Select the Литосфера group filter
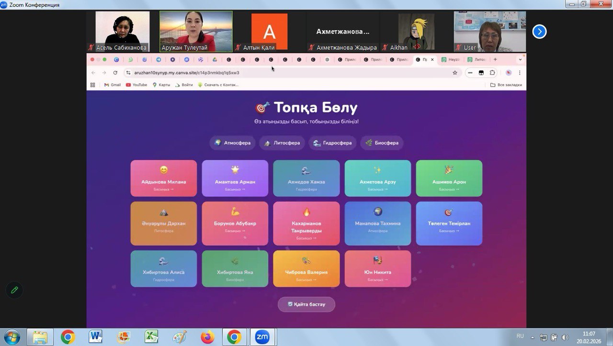Viewport: 613px width, 346px height. pyautogui.click(x=282, y=143)
